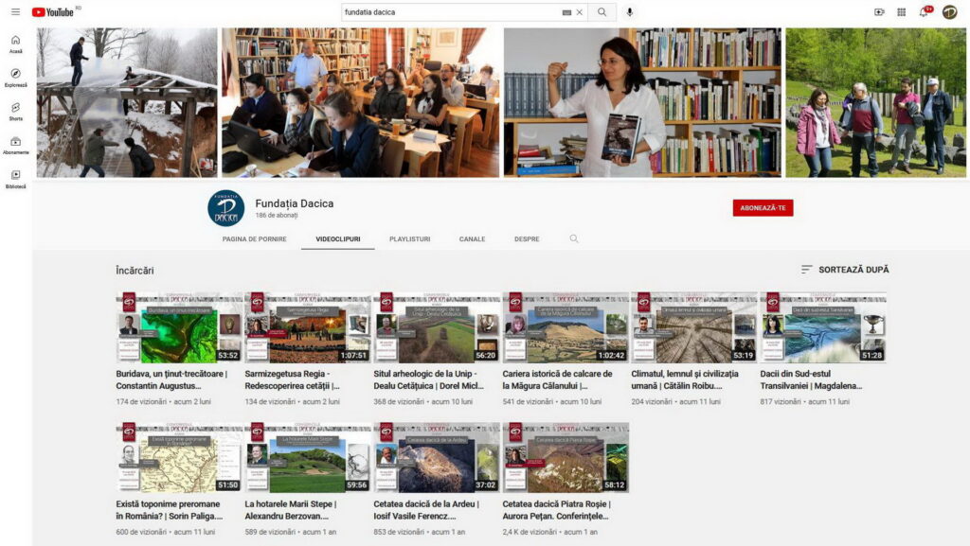The image size is (970, 546).
Task: Open Sarmizegetusa Regia video title link
Action: (x=301, y=379)
